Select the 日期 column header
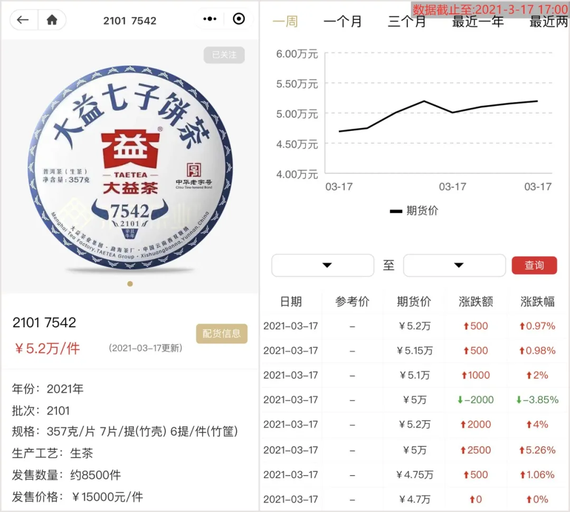The image size is (570, 512). click(291, 301)
